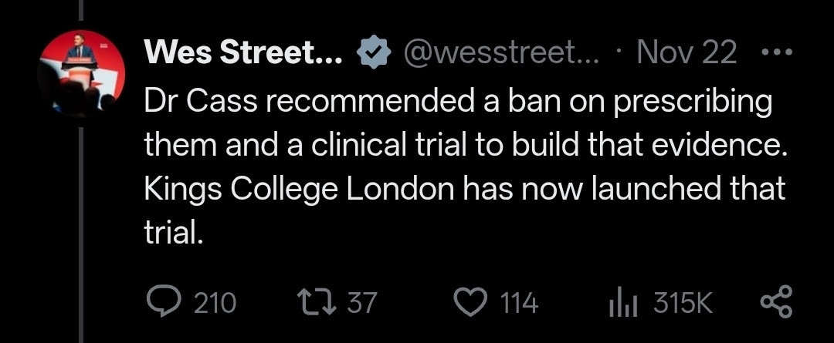Image resolution: width=834 pixels, height=343 pixels.
Task: Click the thread line below the avatar
Action: [81, 231]
